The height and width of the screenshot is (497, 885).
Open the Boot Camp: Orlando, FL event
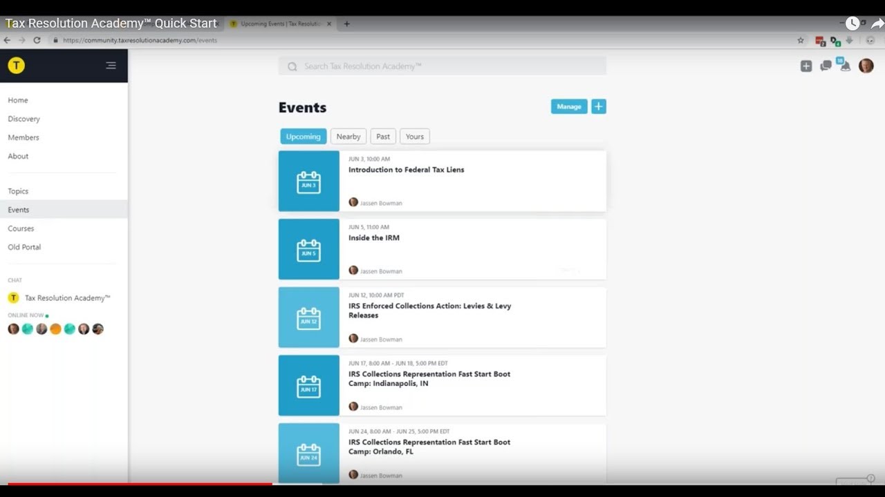click(429, 447)
